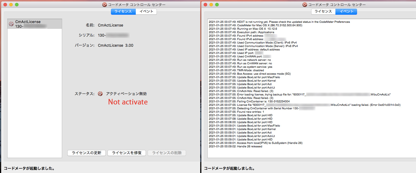Click the 'Access from local(IPV6) to SubSystem' log line

click(256, 143)
